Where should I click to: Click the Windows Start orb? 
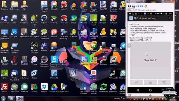3,99
